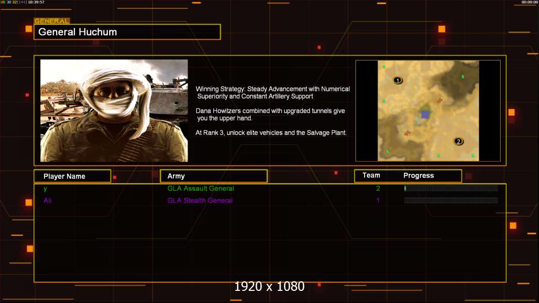Select the GLA Assault General army entry
The image size is (539, 303).
201,188
